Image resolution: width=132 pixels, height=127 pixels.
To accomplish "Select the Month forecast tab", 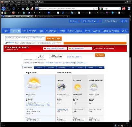I will coord(90,67).
